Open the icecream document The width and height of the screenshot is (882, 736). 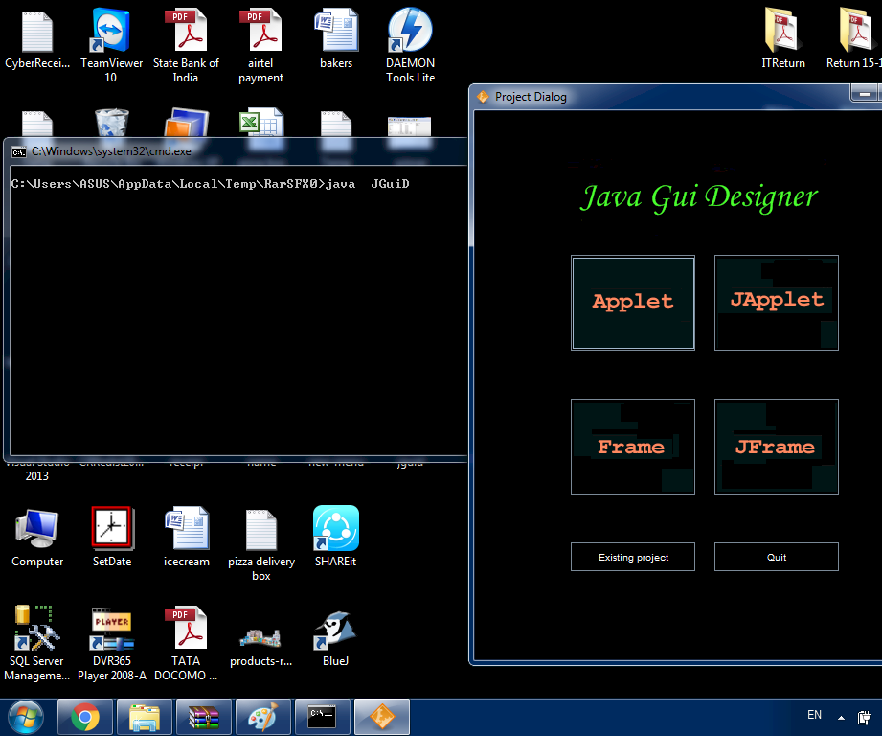point(186,526)
